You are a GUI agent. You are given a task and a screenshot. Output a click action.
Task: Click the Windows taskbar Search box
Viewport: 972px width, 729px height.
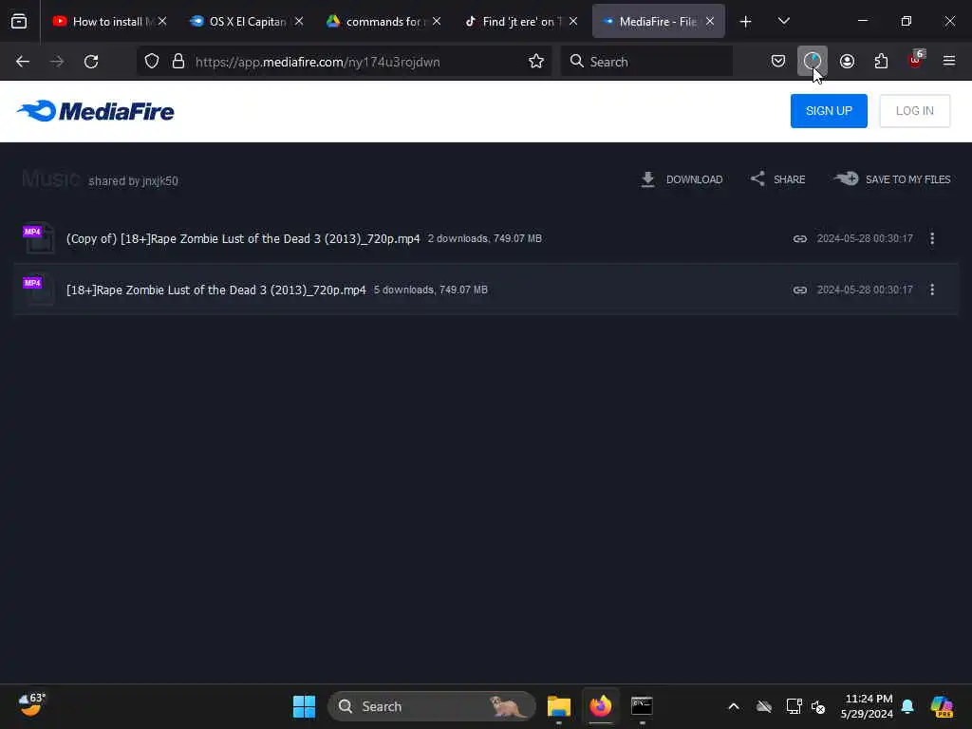(x=432, y=706)
